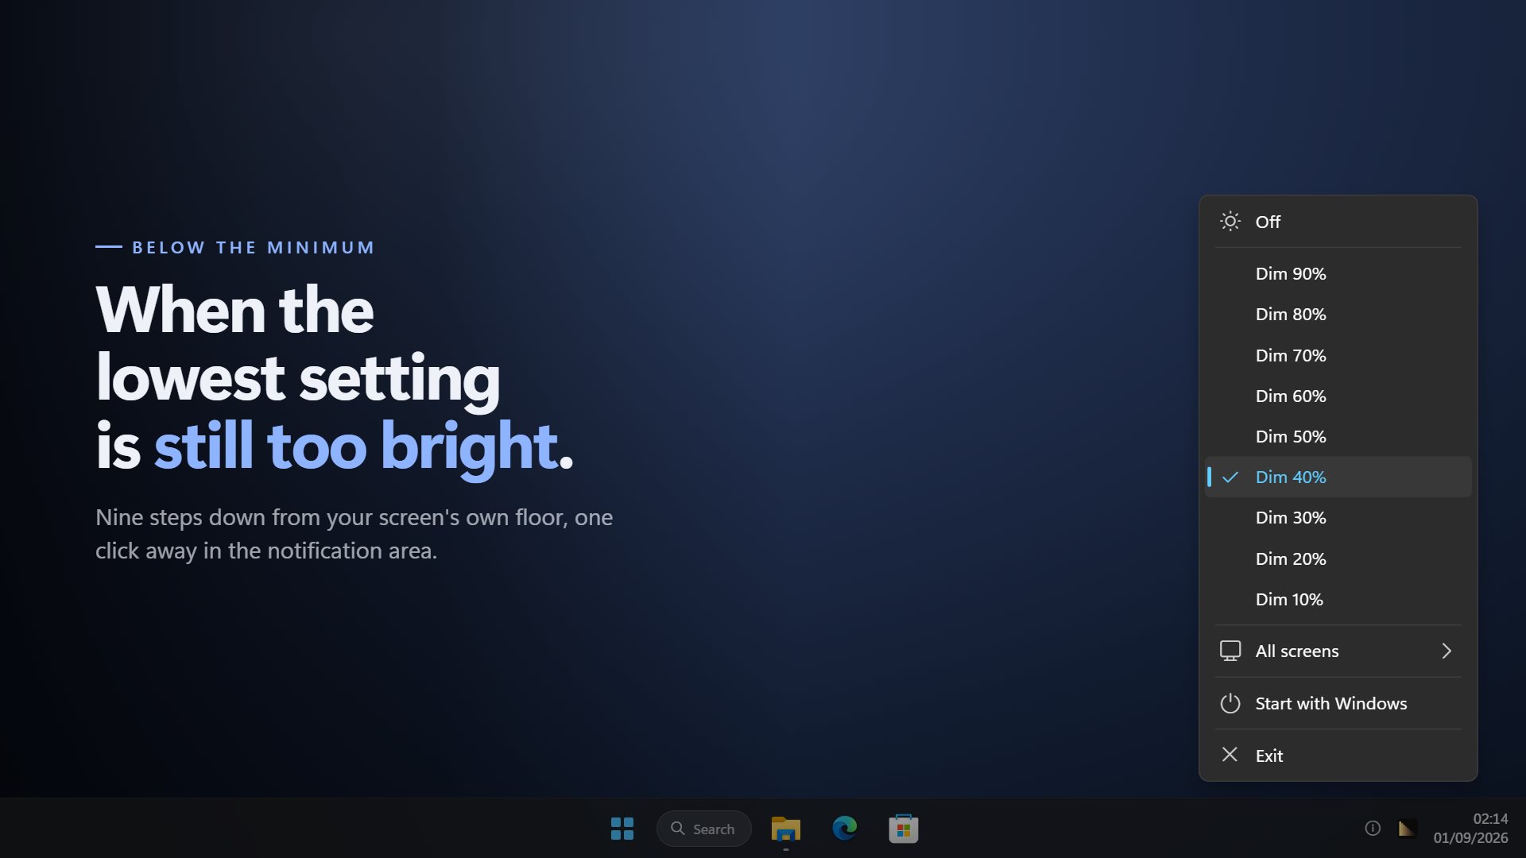1526x858 pixels.
Task: Select Dim 10% level
Action: pyautogui.click(x=1338, y=599)
